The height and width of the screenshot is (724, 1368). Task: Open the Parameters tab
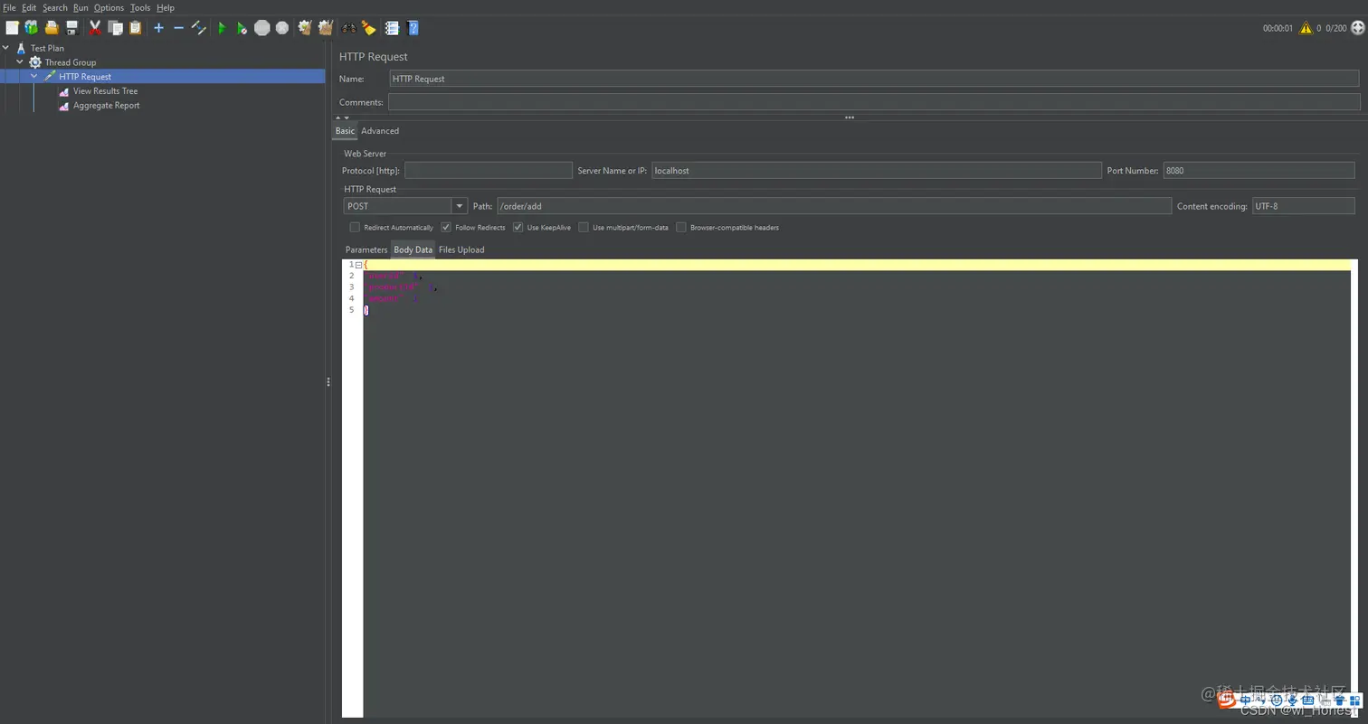click(x=366, y=249)
